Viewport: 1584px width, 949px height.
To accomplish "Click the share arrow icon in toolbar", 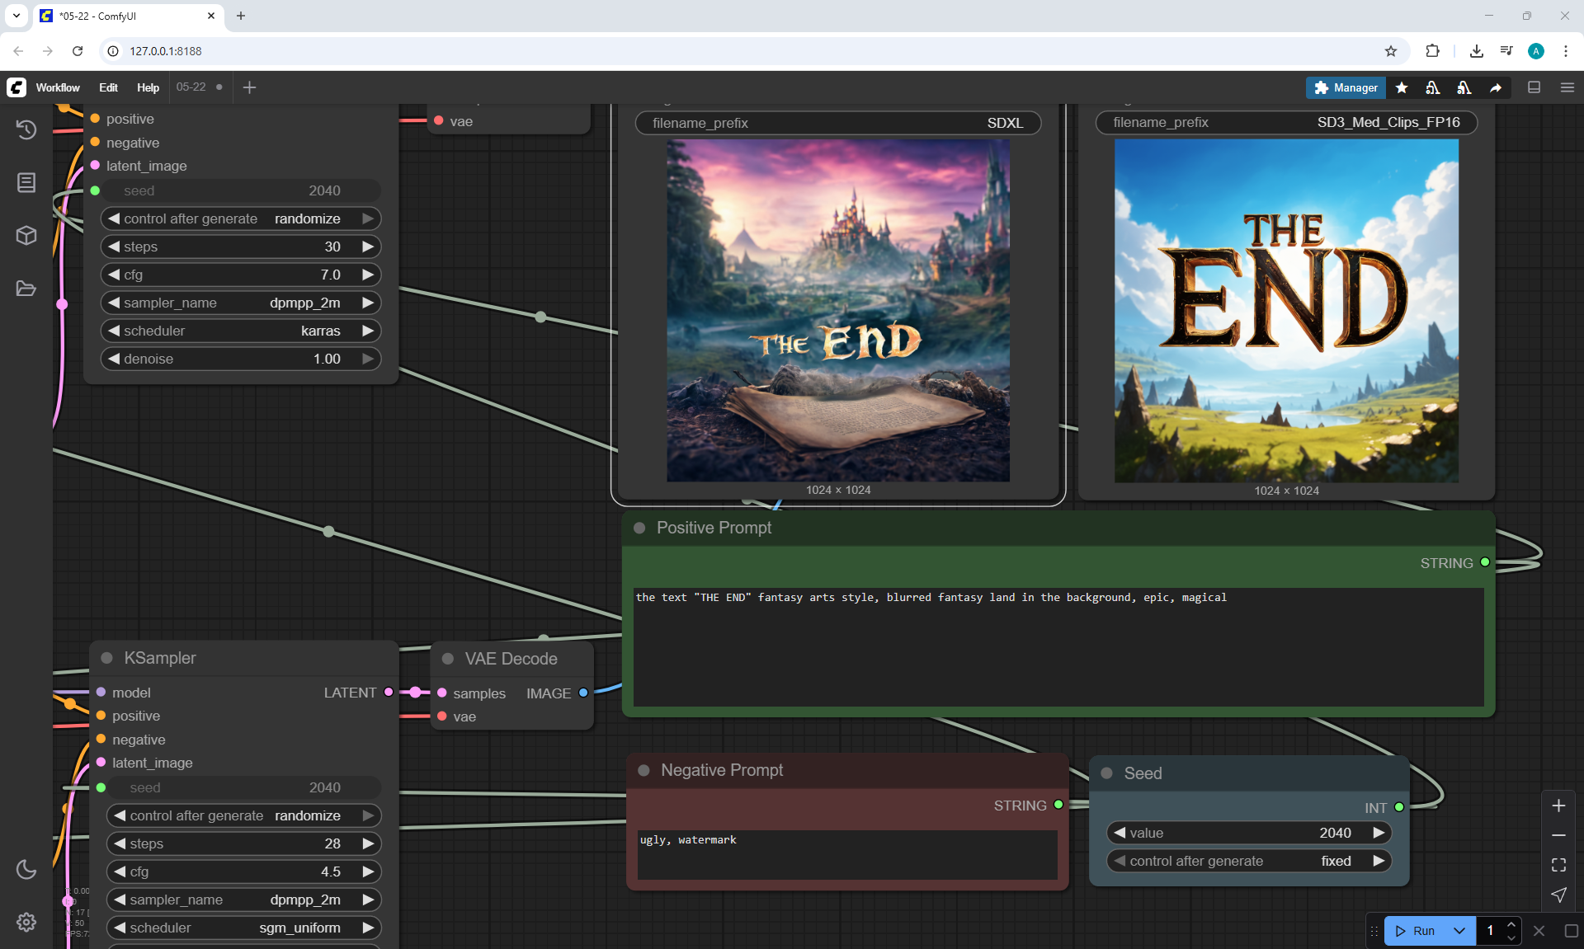I will point(1496,87).
